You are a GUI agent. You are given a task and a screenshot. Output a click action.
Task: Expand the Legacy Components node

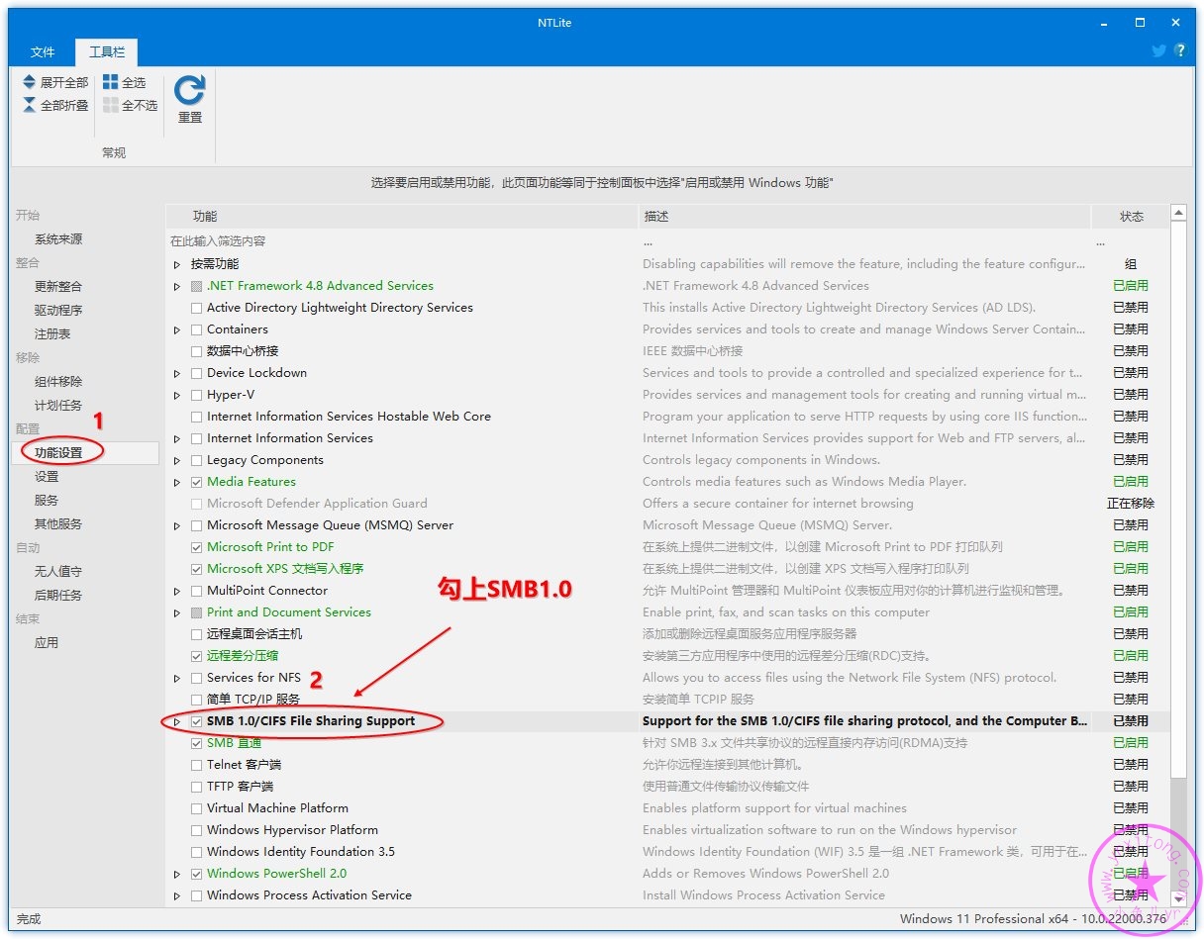(177, 460)
